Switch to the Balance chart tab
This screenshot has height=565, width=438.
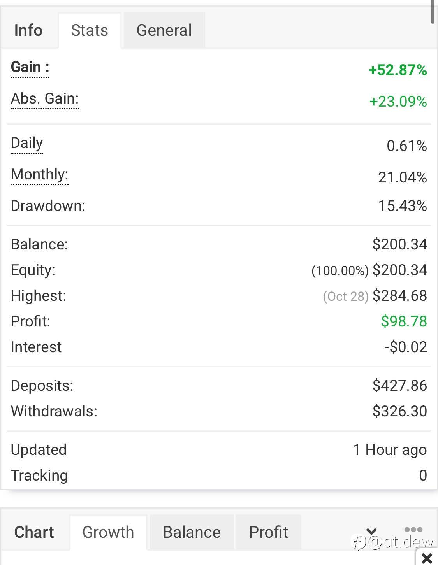192,532
